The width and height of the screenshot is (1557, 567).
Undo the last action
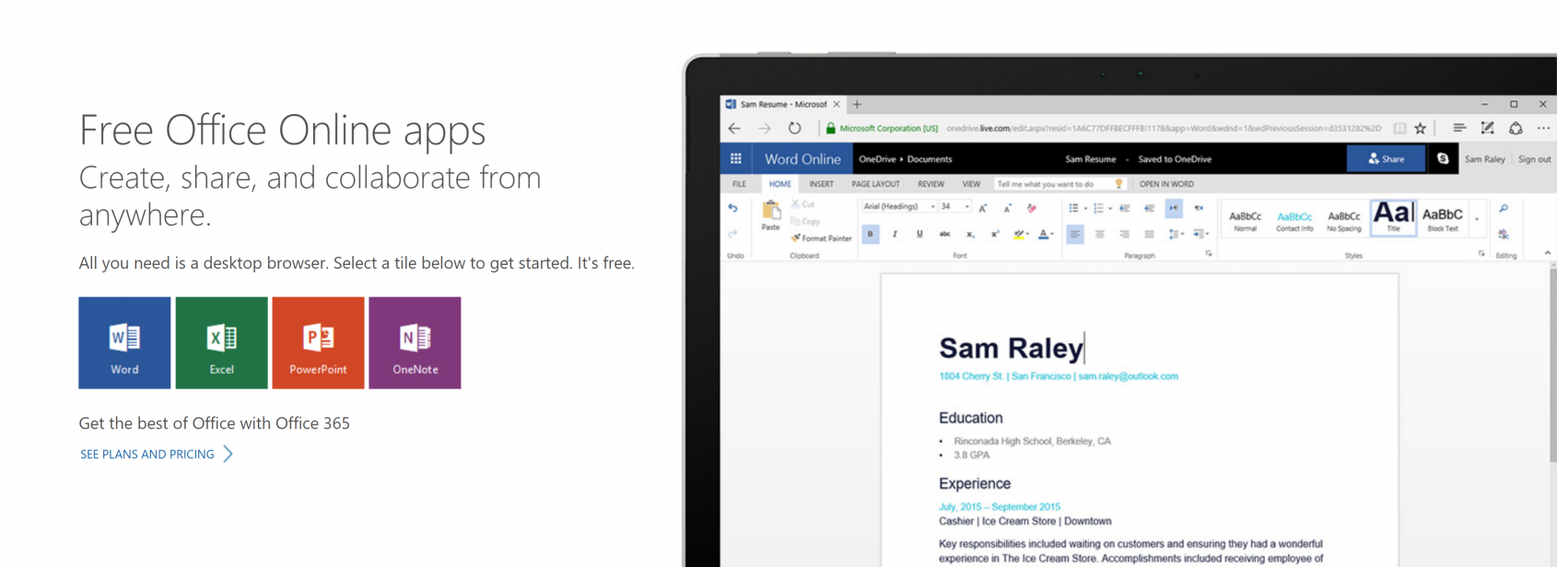pos(733,209)
